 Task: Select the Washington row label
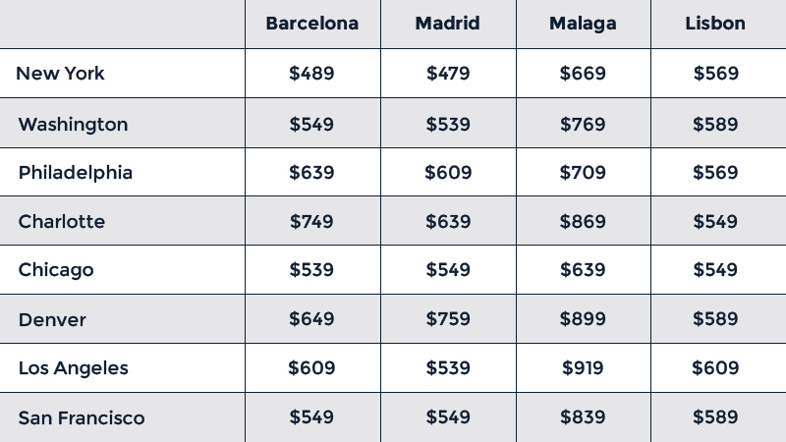click(73, 125)
